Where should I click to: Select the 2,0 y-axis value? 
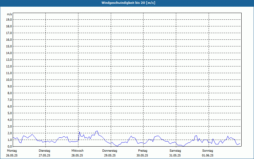pos(10,133)
